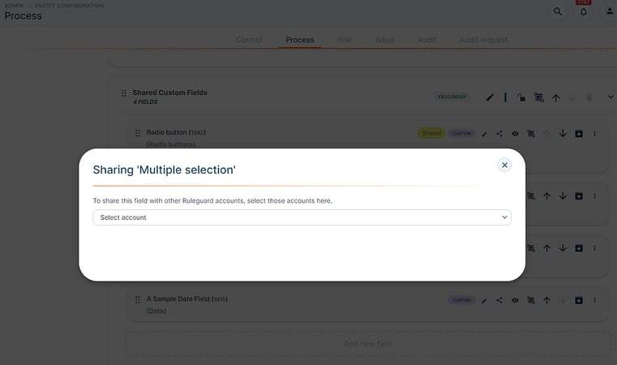Click the Add new field button

click(x=367, y=344)
